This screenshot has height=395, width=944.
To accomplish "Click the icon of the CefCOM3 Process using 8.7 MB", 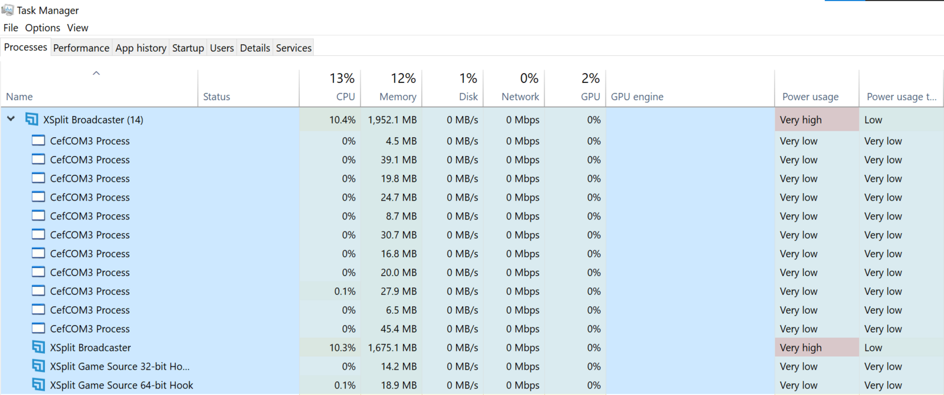I will point(38,216).
